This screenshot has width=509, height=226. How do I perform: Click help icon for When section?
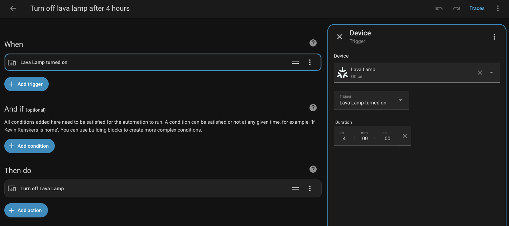(313, 43)
